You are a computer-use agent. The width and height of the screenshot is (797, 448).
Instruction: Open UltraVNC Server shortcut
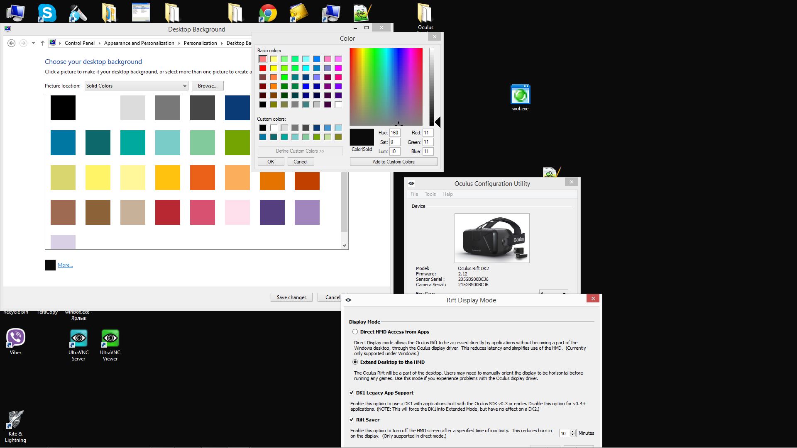point(78,345)
